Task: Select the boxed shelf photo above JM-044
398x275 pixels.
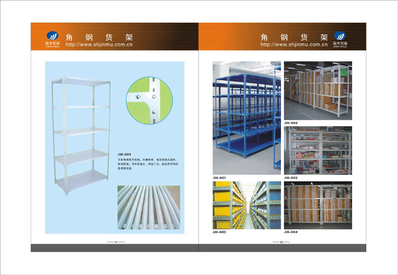Action: click(x=318, y=205)
